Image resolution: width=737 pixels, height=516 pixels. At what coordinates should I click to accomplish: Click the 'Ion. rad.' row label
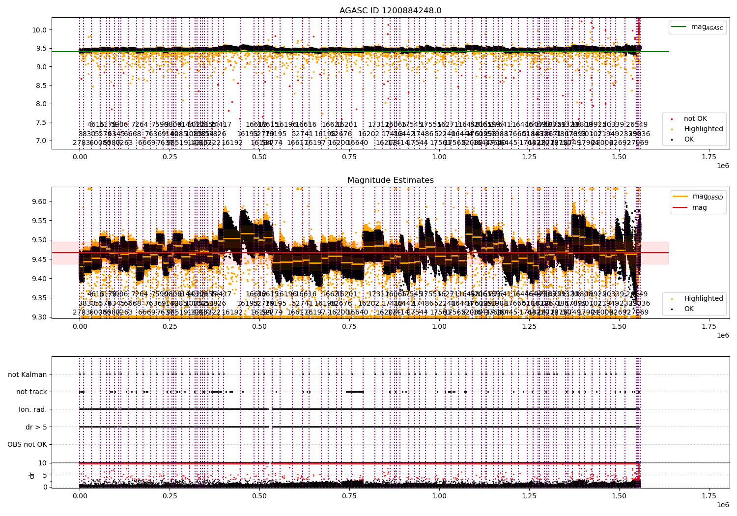click(33, 409)
